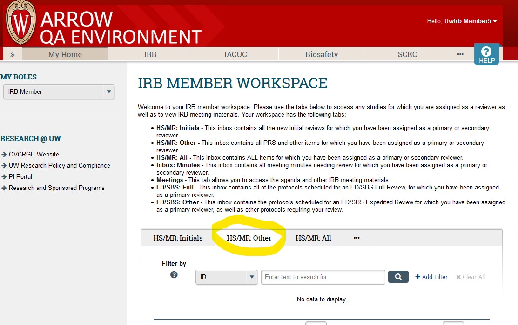Viewport: 518px width, 325px height.
Task: Clear all filters with Clear All
Action: (x=470, y=277)
